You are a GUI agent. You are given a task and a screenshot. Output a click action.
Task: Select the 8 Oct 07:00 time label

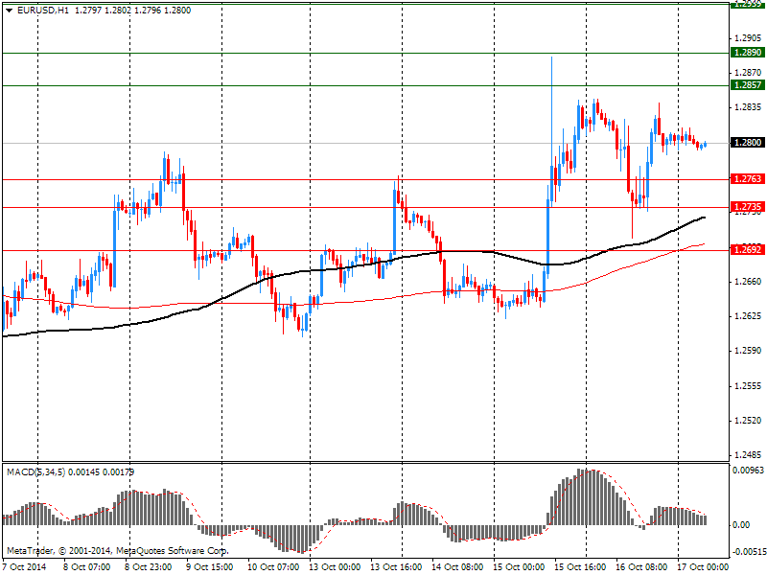tap(86, 567)
